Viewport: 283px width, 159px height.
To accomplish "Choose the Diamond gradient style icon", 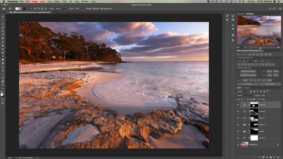I will click(46, 8).
